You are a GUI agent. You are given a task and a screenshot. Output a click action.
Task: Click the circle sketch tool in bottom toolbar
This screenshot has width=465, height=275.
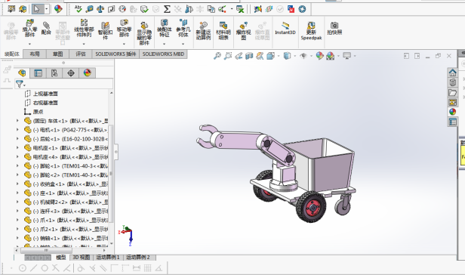tap(45, 268)
